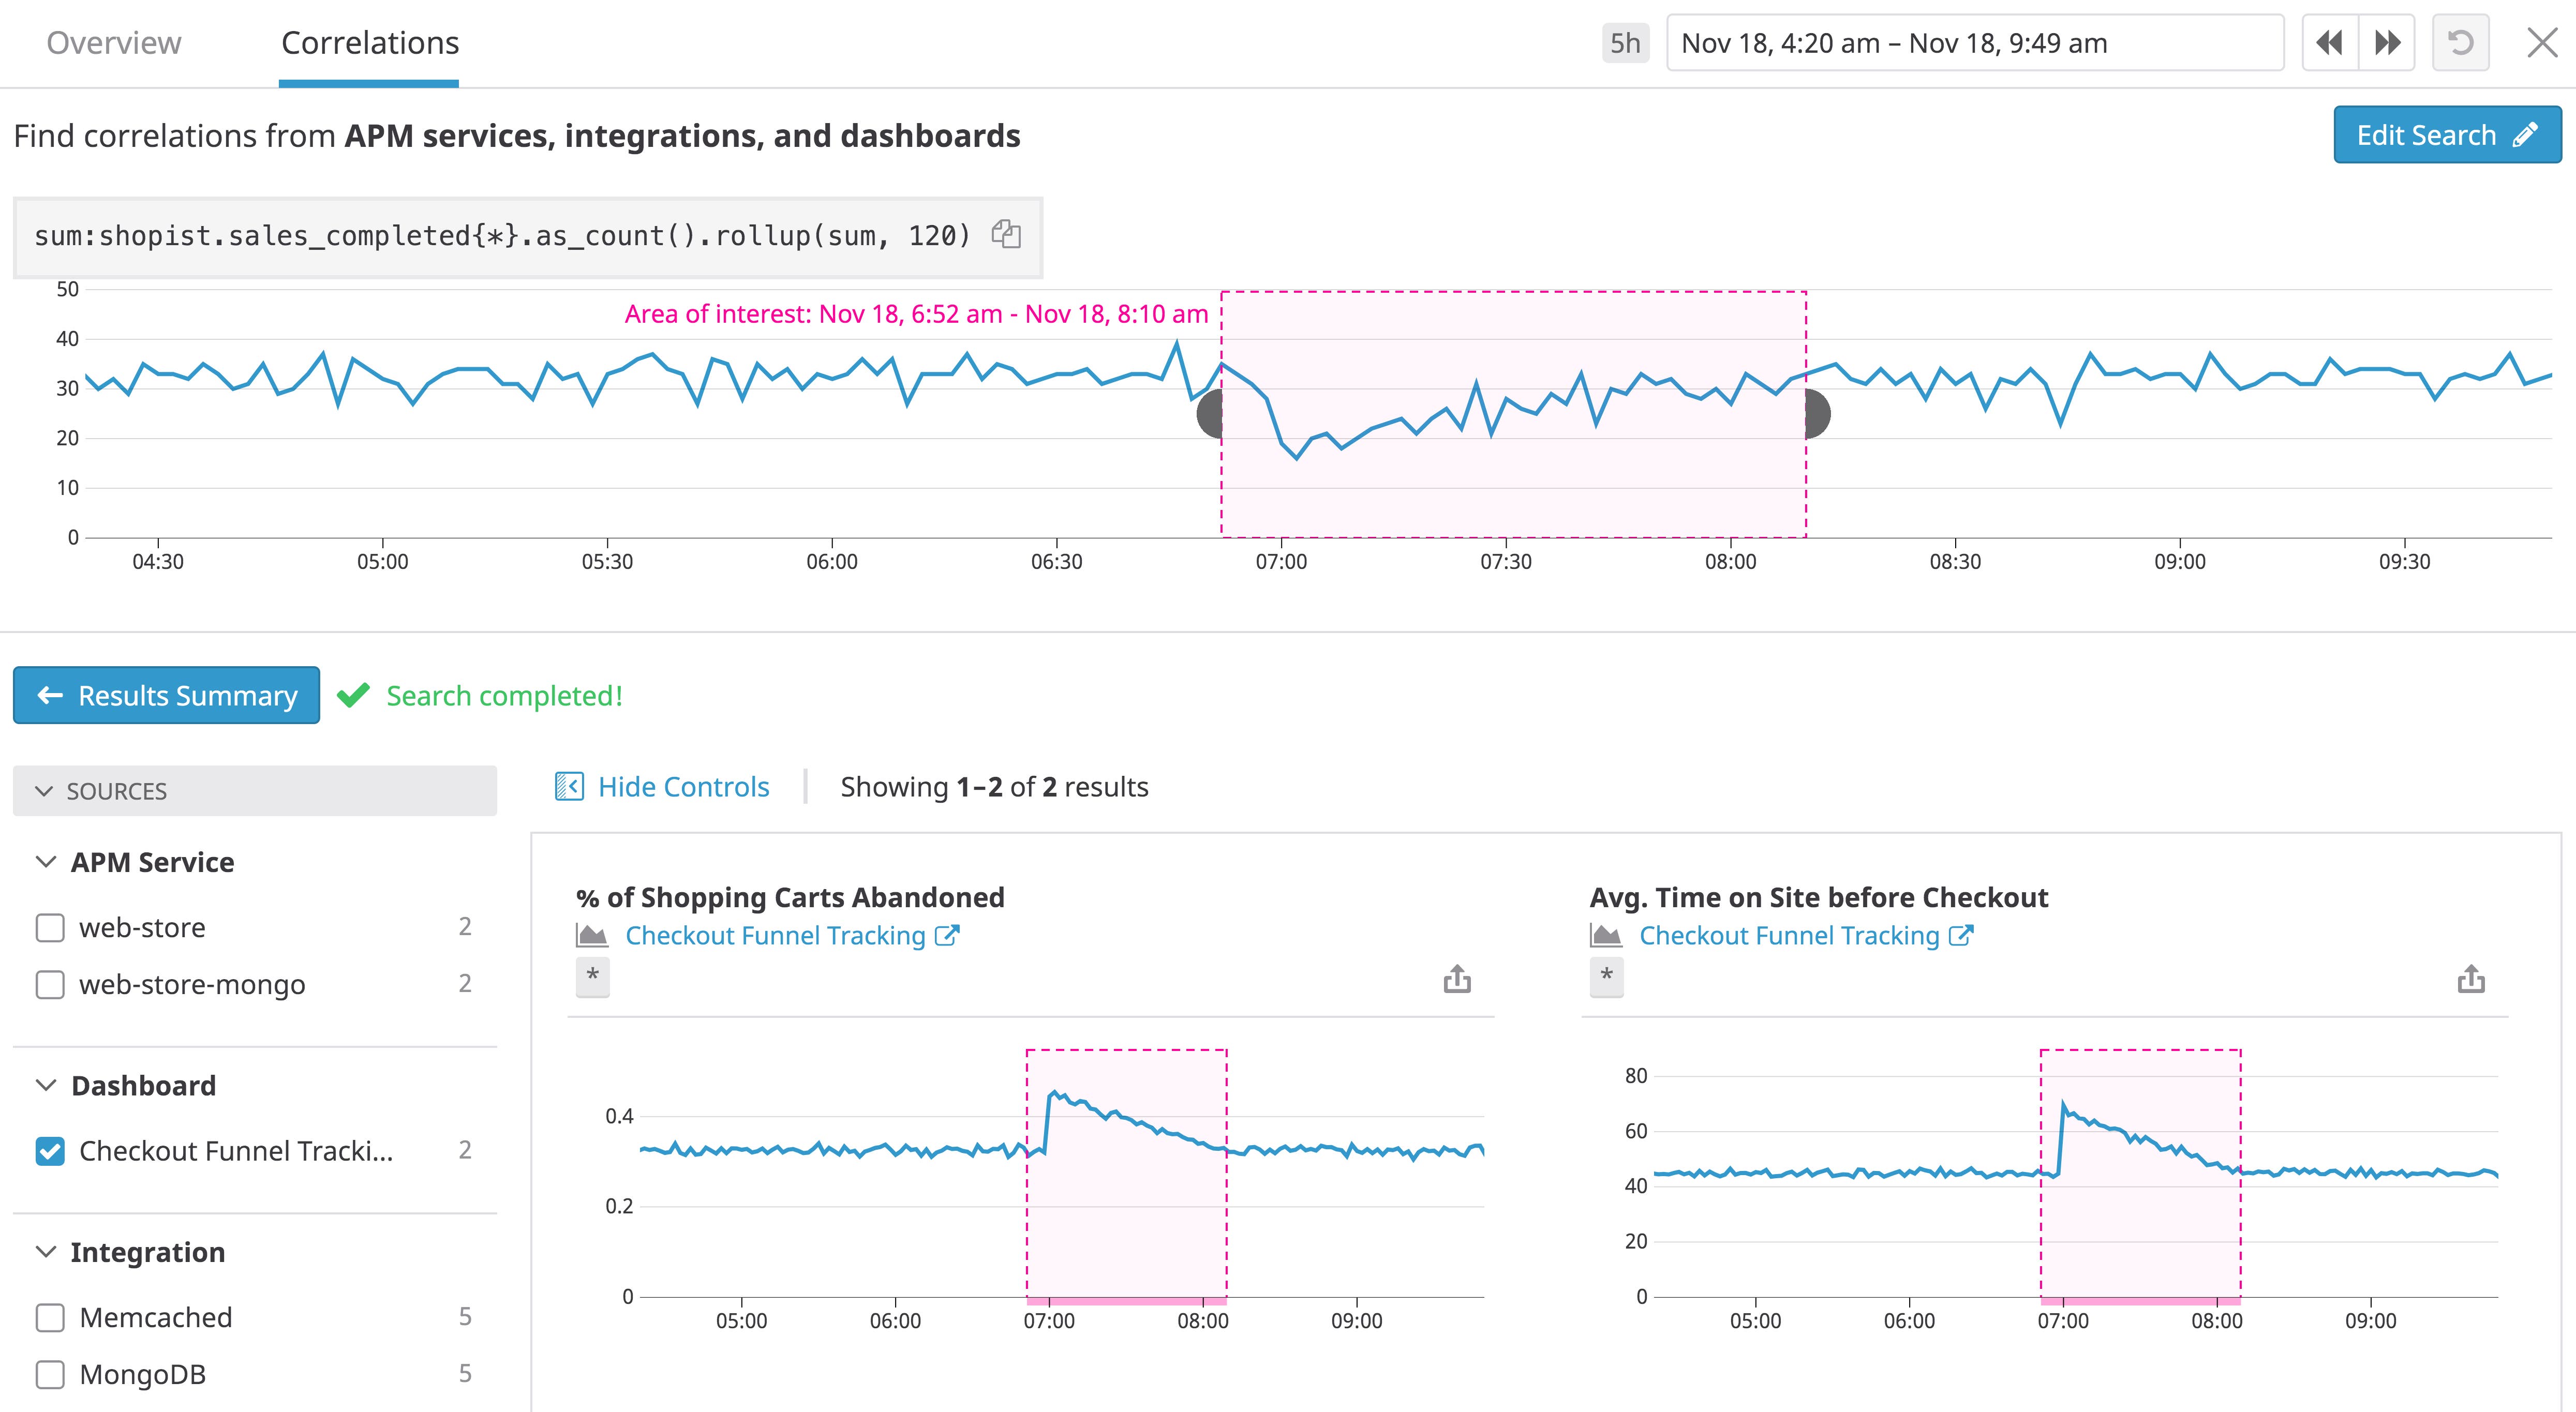Enable the MongoDB integration checkbox
The height and width of the screenshot is (1412, 2576).
50,1375
